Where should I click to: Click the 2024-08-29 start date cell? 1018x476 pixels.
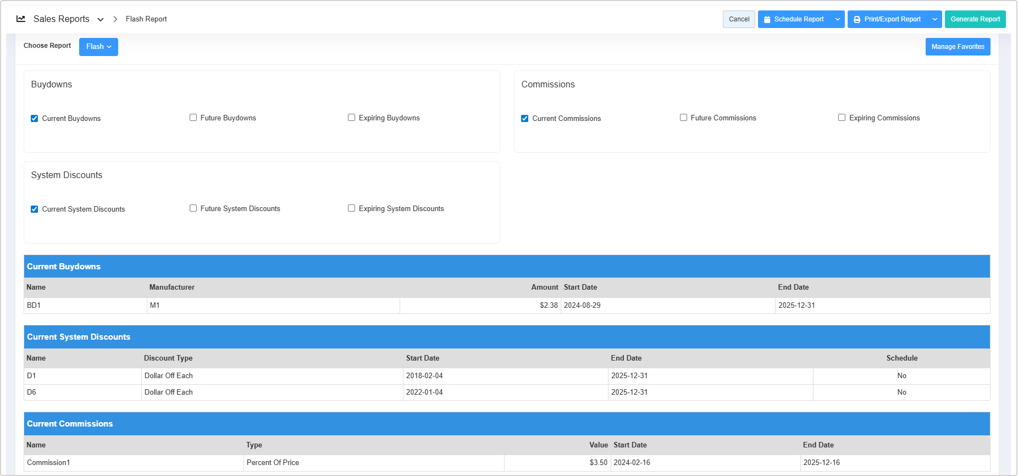pyautogui.click(x=668, y=306)
